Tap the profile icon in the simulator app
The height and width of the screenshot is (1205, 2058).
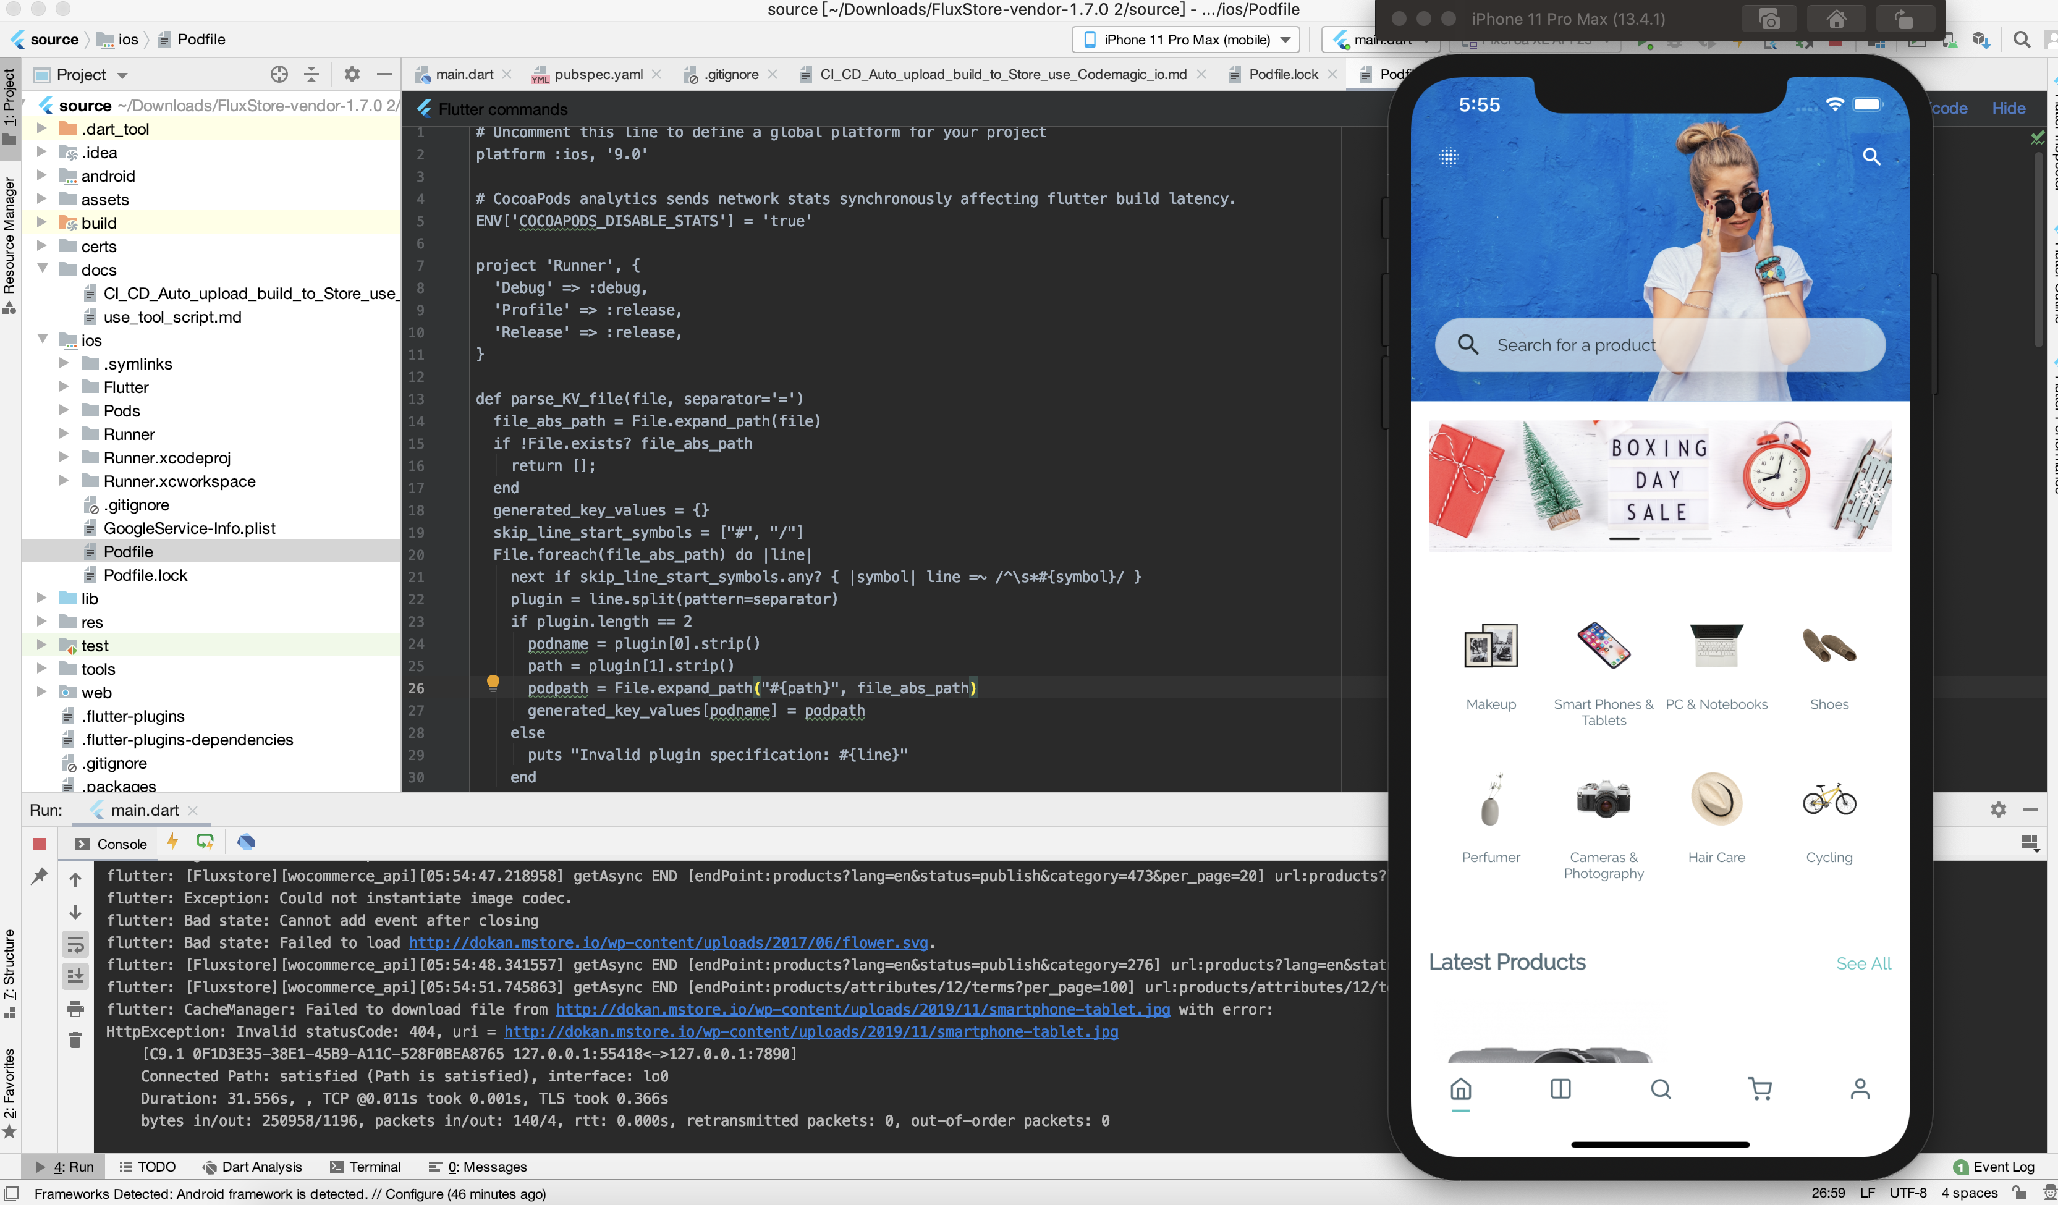tap(1860, 1089)
